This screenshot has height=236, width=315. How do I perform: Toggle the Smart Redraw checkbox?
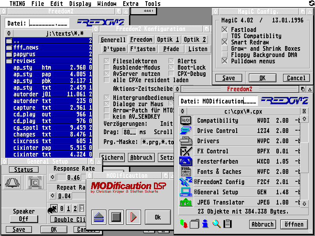point(224,42)
